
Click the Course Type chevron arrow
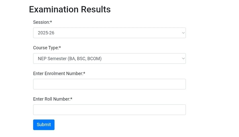coord(183,58)
